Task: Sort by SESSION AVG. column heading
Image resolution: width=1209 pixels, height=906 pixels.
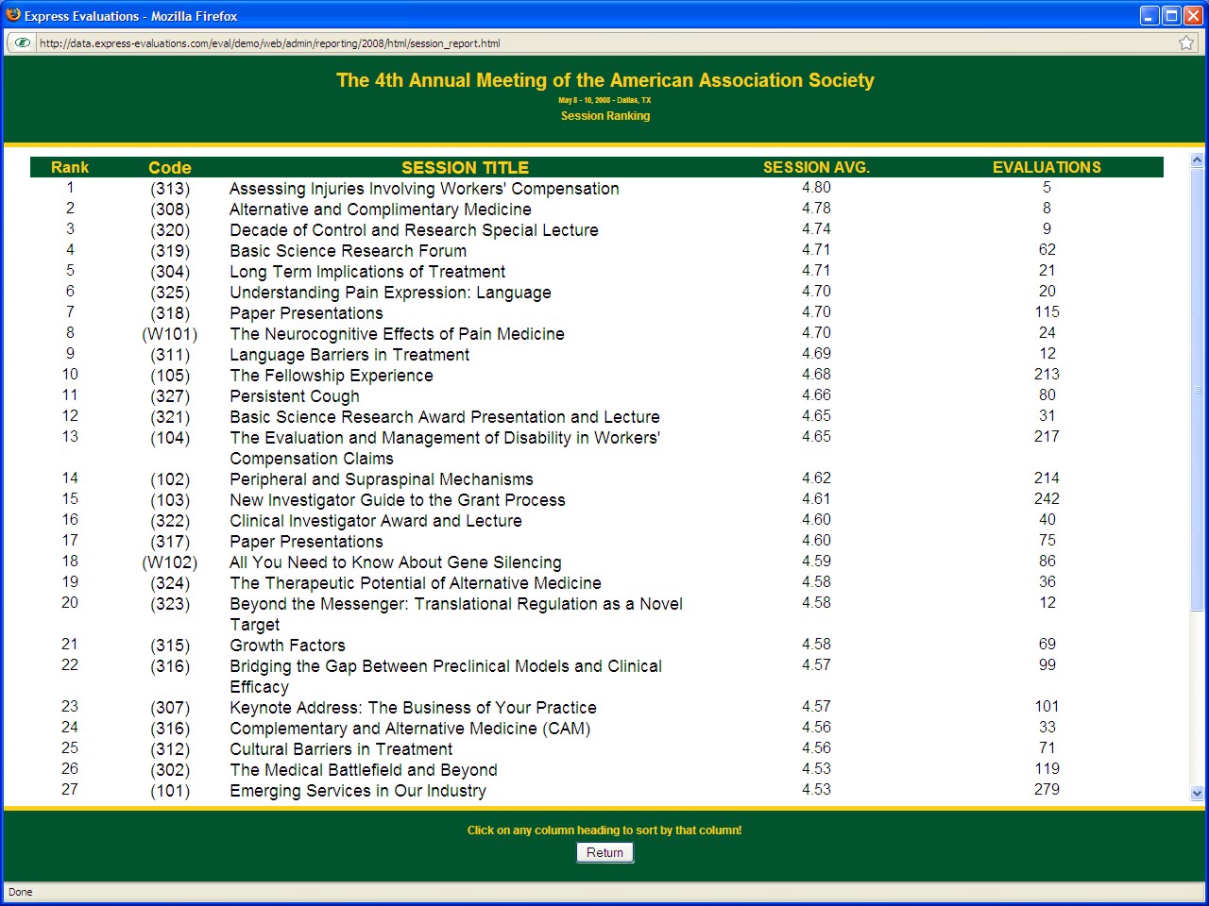Action: [x=816, y=167]
